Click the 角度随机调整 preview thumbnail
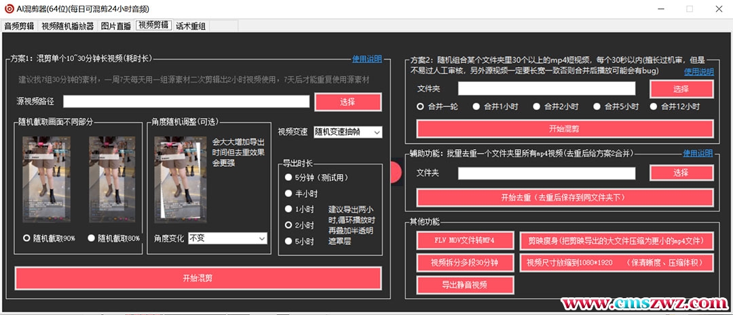 click(x=180, y=180)
